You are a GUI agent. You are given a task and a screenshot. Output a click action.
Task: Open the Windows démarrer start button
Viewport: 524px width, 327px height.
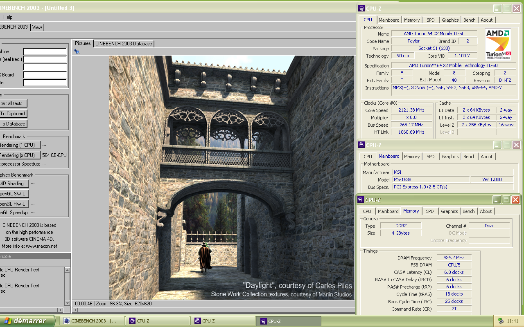(x=27, y=321)
